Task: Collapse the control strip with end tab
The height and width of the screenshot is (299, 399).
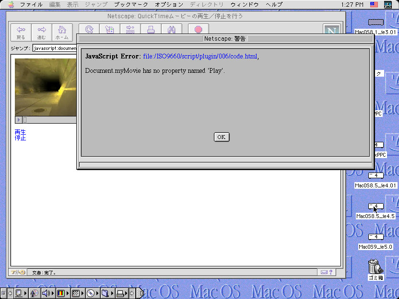Action: [x=140, y=293]
